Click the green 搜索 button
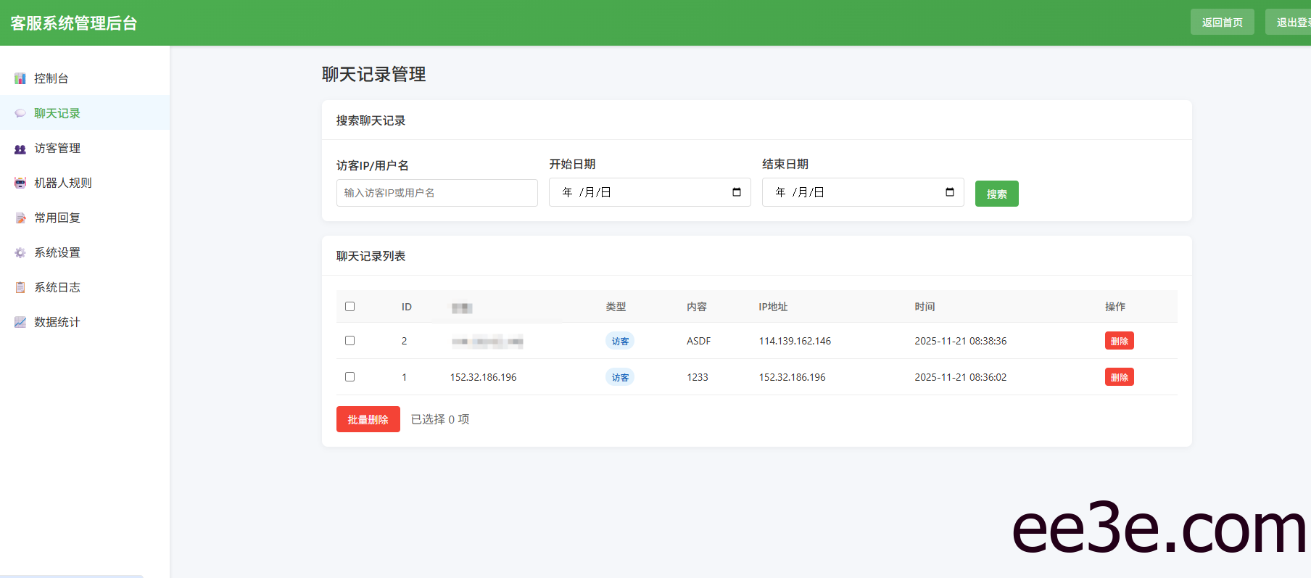The height and width of the screenshot is (578, 1311). click(x=996, y=194)
